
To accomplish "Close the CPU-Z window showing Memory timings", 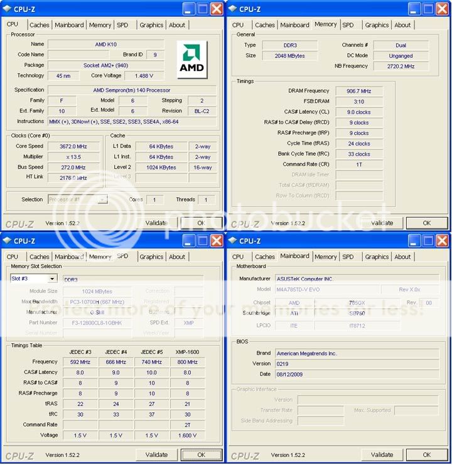I will pyautogui.click(x=442, y=9).
